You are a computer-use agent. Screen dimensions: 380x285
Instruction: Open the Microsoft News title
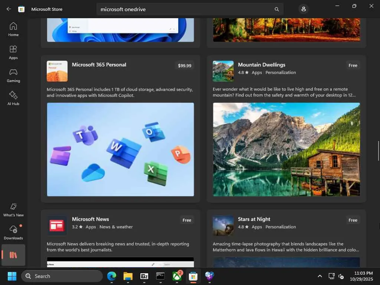[x=91, y=219]
